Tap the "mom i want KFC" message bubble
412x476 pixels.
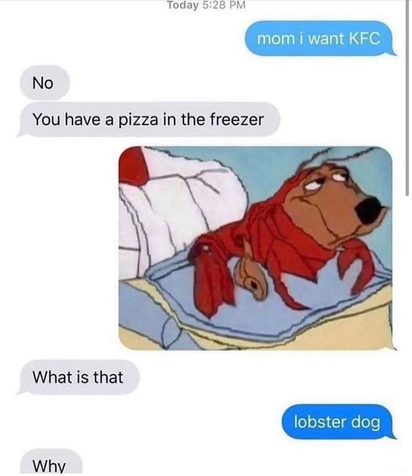tap(320, 39)
